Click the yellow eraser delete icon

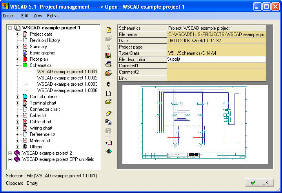click(x=109, y=113)
